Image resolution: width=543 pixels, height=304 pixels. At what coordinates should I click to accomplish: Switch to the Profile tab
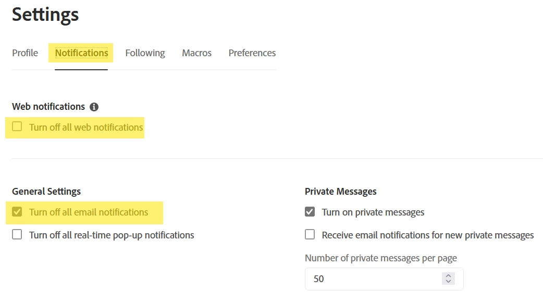click(25, 53)
